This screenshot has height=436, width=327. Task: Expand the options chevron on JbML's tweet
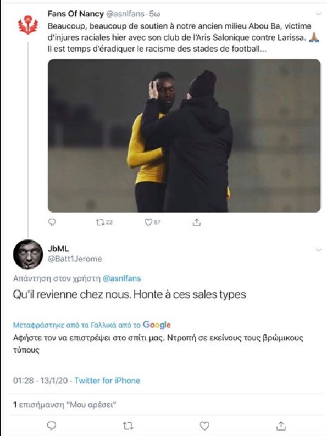[318, 250]
